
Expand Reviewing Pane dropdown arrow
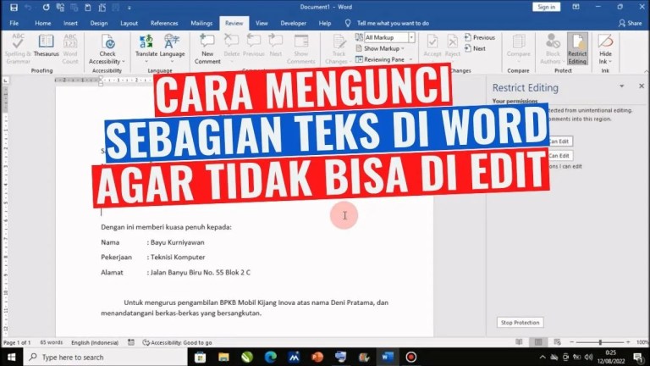click(410, 60)
